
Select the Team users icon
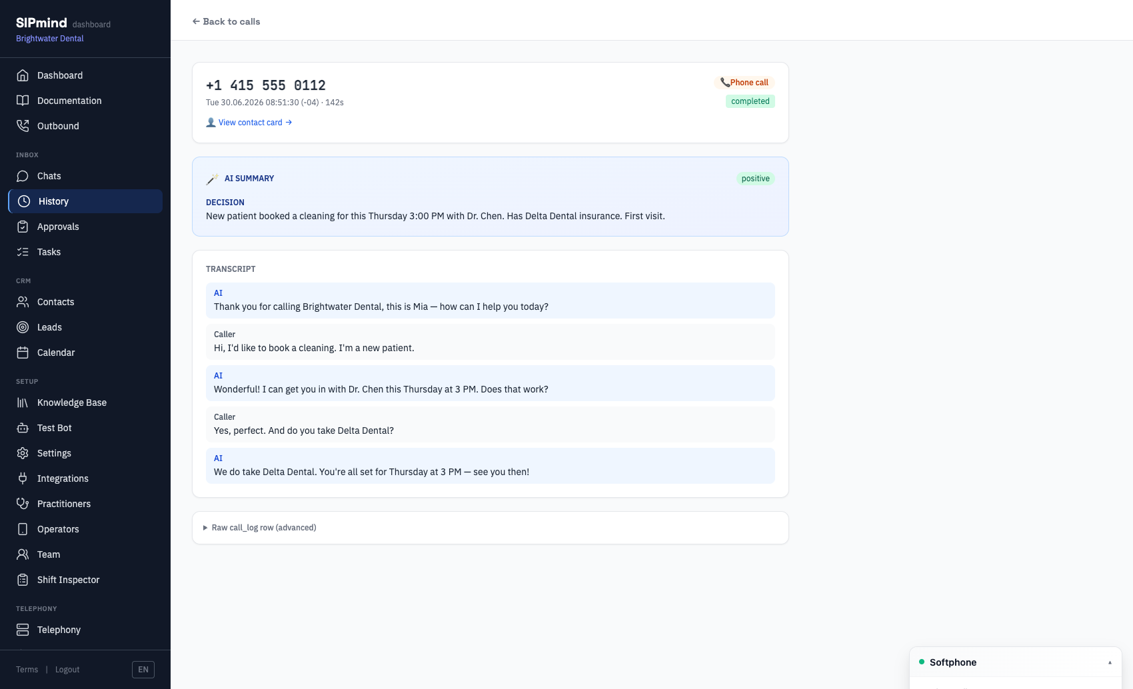23,554
